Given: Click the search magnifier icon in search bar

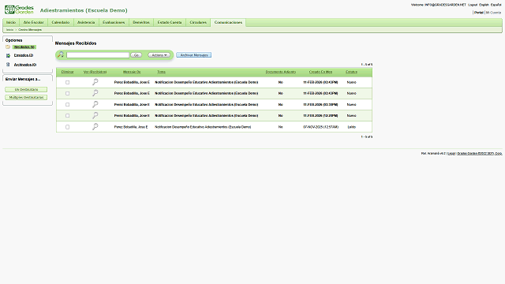Looking at the screenshot, I should [60, 54].
